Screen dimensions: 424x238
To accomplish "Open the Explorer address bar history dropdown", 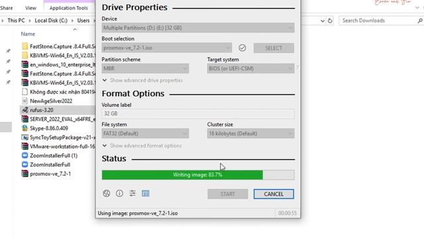I will point(323,20).
